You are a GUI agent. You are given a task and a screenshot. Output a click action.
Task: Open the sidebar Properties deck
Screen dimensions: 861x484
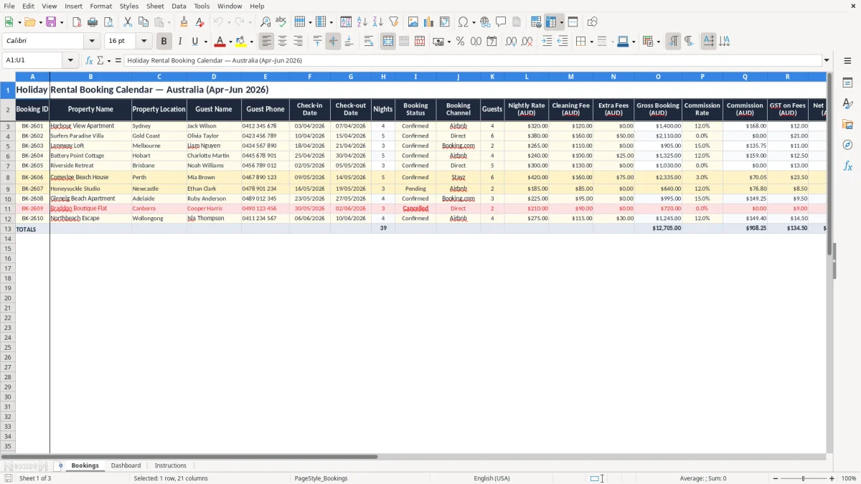click(x=847, y=83)
